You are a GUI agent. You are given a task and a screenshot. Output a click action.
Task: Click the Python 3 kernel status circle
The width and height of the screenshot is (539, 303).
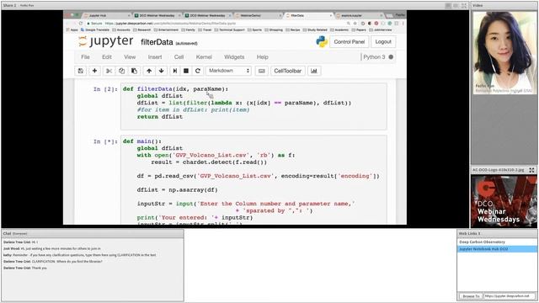point(391,57)
